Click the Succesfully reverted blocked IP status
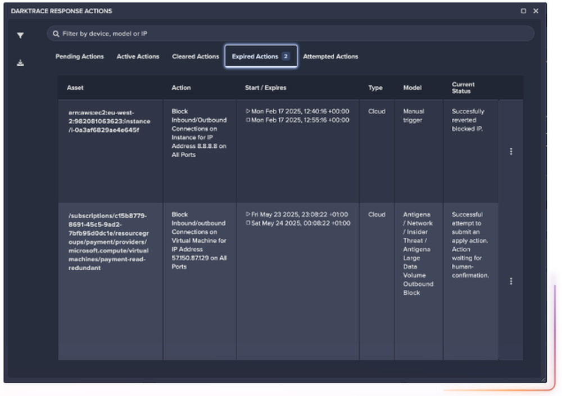 [468, 120]
